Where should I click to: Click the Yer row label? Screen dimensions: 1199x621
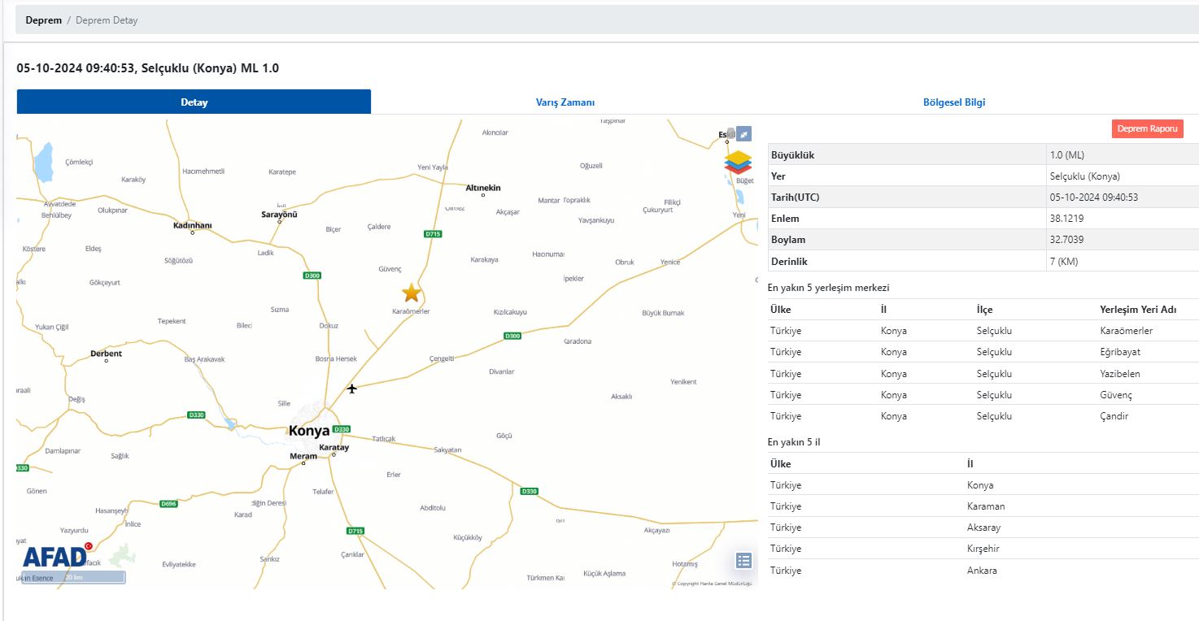pos(778,176)
